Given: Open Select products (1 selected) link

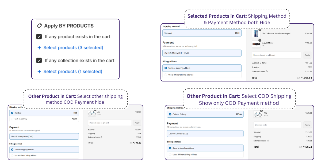Looking at the screenshot, I should 73,72.
